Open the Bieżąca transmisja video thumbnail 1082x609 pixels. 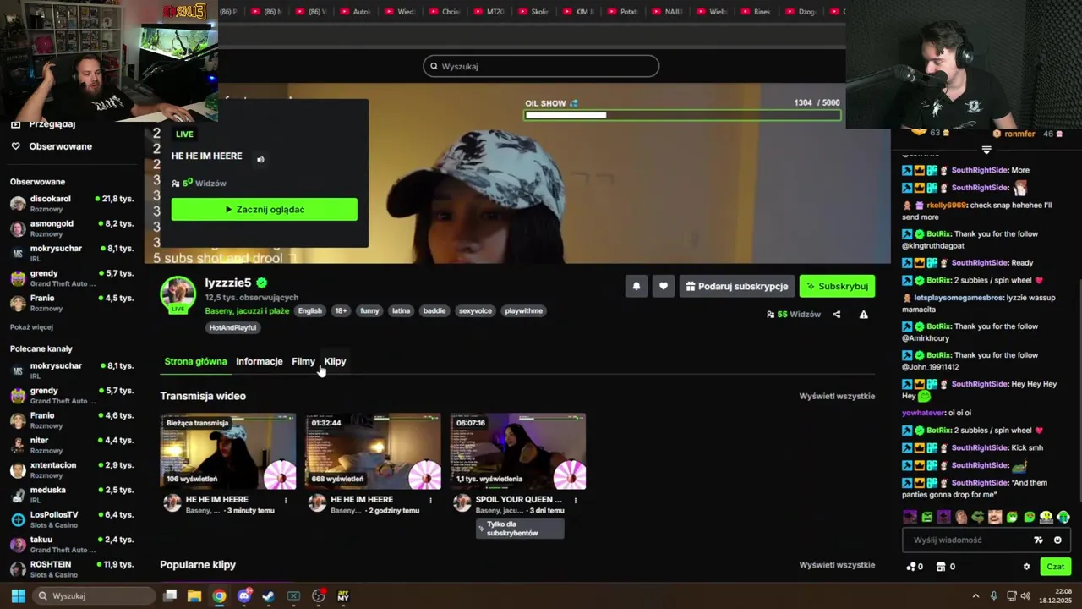click(x=228, y=452)
